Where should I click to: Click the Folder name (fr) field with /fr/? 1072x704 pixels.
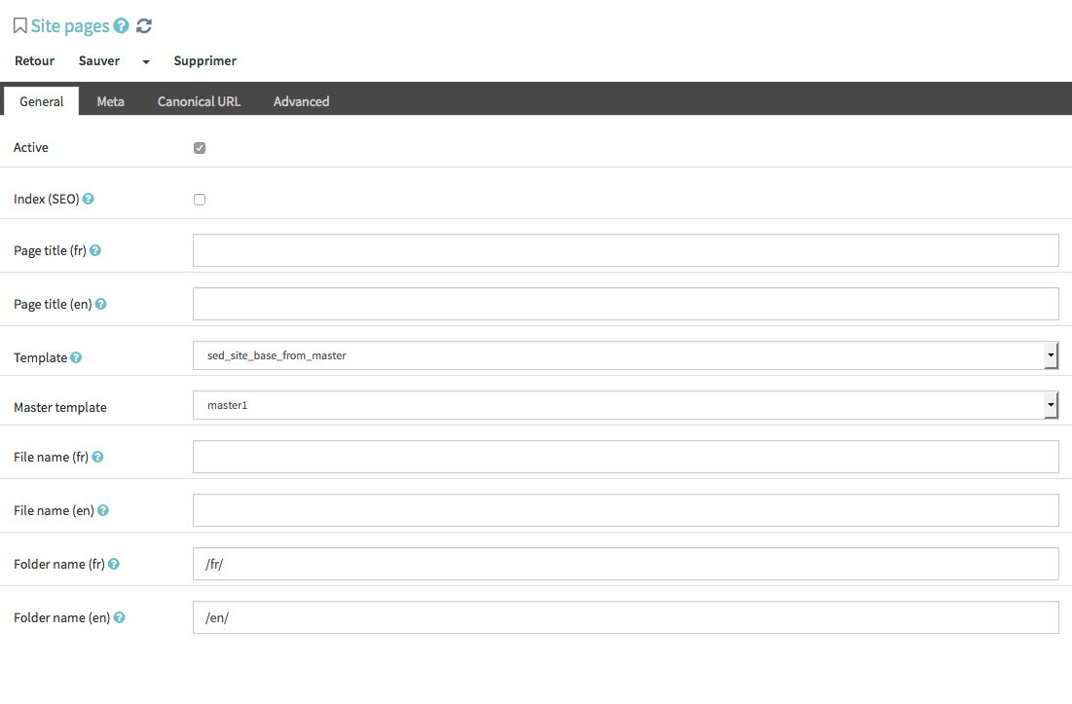pos(625,564)
